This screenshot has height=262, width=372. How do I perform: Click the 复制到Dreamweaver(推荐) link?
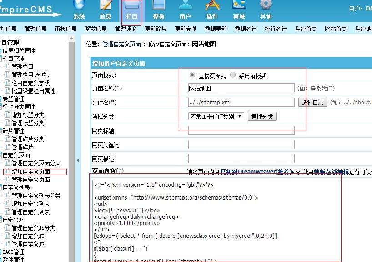point(256,172)
